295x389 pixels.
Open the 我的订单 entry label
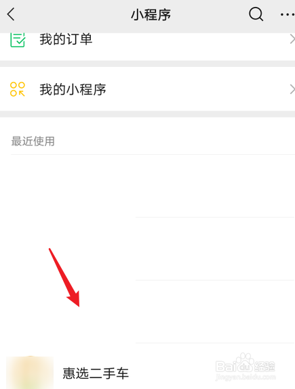(x=66, y=39)
